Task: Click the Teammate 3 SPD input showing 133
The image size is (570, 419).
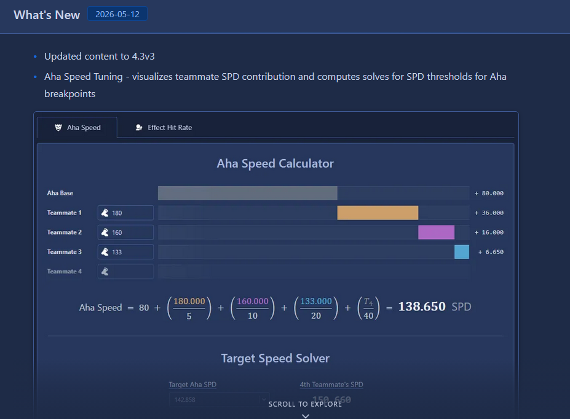Action: click(x=126, y=252)
